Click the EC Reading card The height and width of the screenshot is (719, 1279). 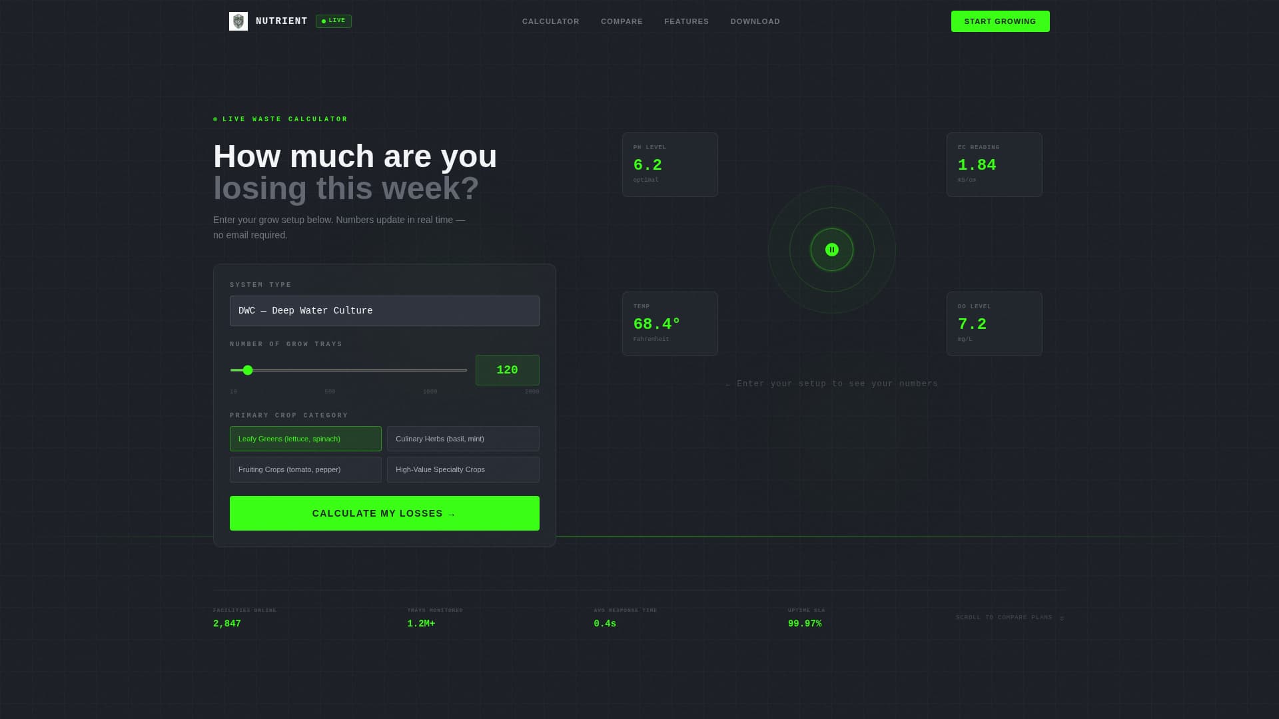click(x=994, y=164)
